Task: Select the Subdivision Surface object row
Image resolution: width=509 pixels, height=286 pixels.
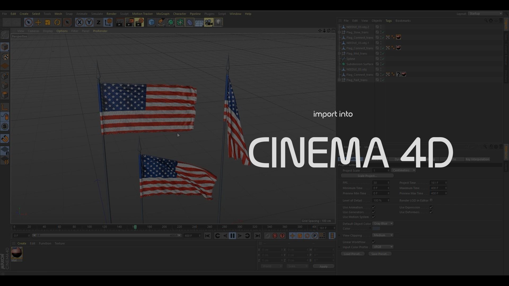Action: click(x=359, y=64)
